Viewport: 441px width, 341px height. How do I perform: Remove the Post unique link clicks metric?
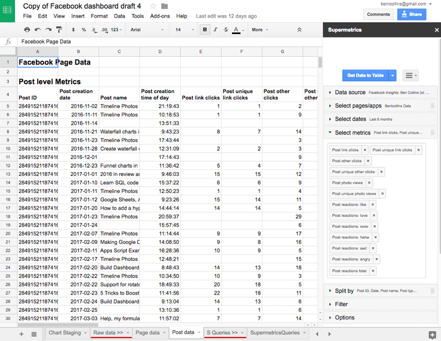coord(418,150)
